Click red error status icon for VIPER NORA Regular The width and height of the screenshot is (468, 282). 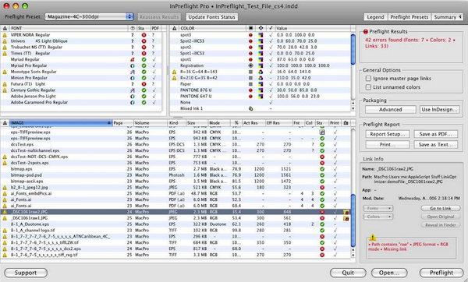(144, 35)
